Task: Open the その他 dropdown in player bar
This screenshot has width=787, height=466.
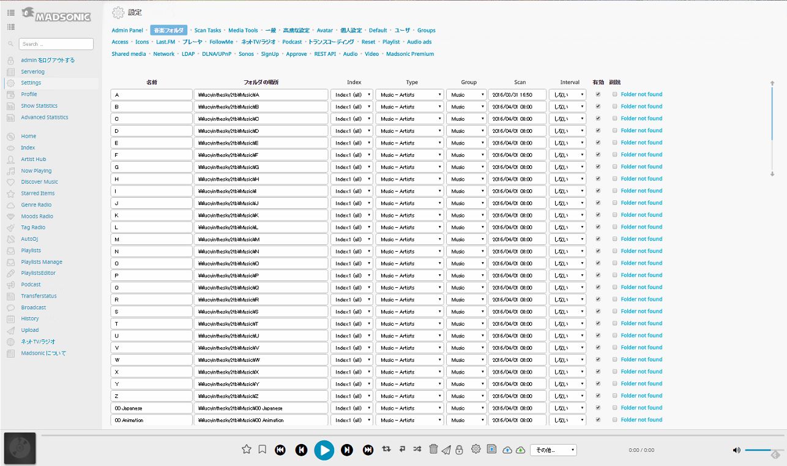Action: tap(553, 450)
